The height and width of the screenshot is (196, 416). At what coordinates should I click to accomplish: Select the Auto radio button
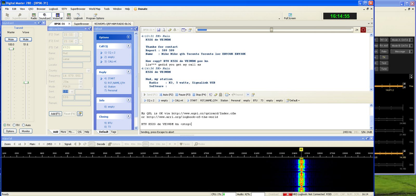tap(24, 125)
